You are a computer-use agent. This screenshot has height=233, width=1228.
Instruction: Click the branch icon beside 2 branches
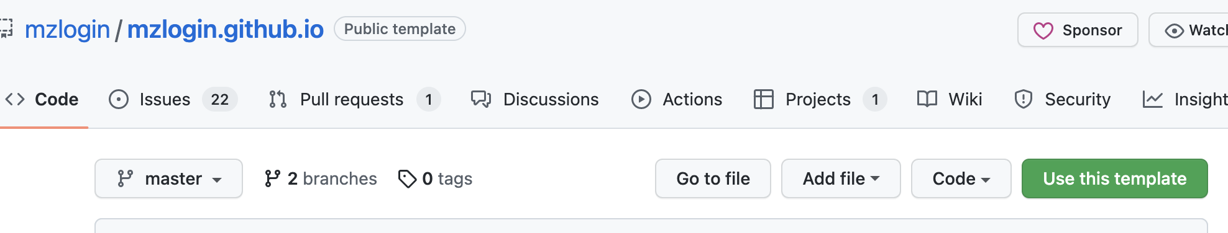point(272,178)
